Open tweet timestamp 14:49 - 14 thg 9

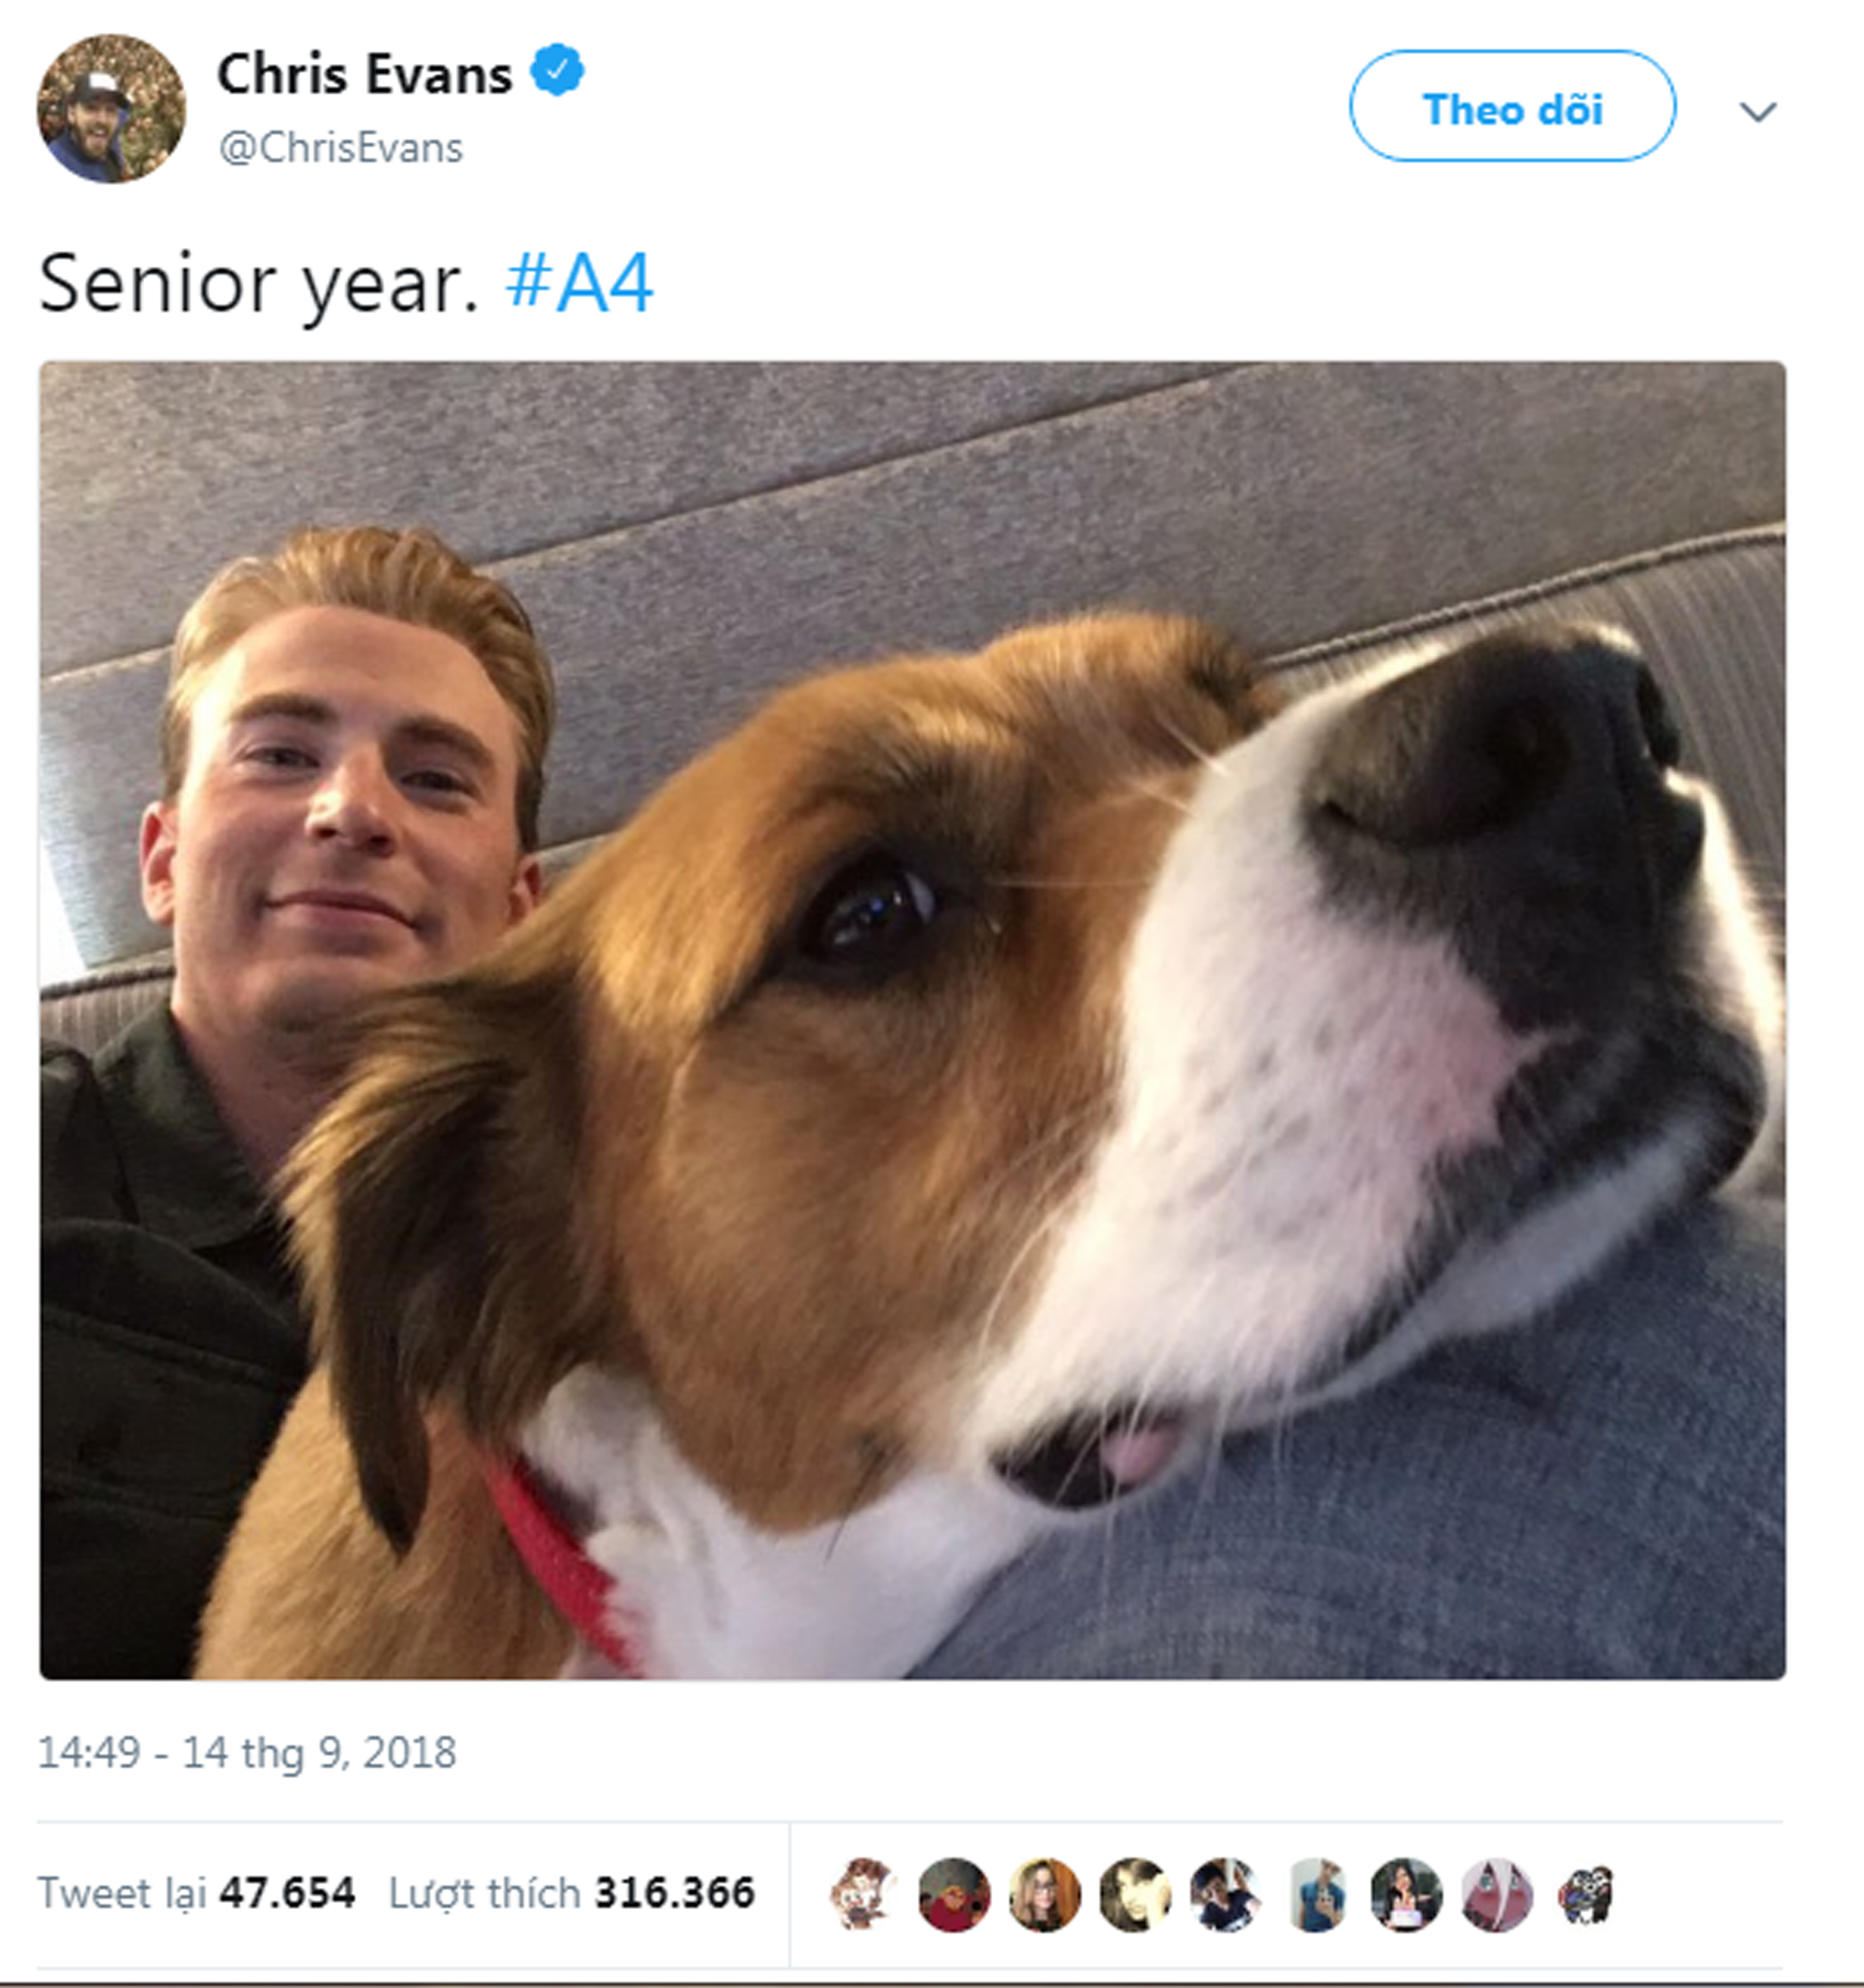click(247, 1752)
